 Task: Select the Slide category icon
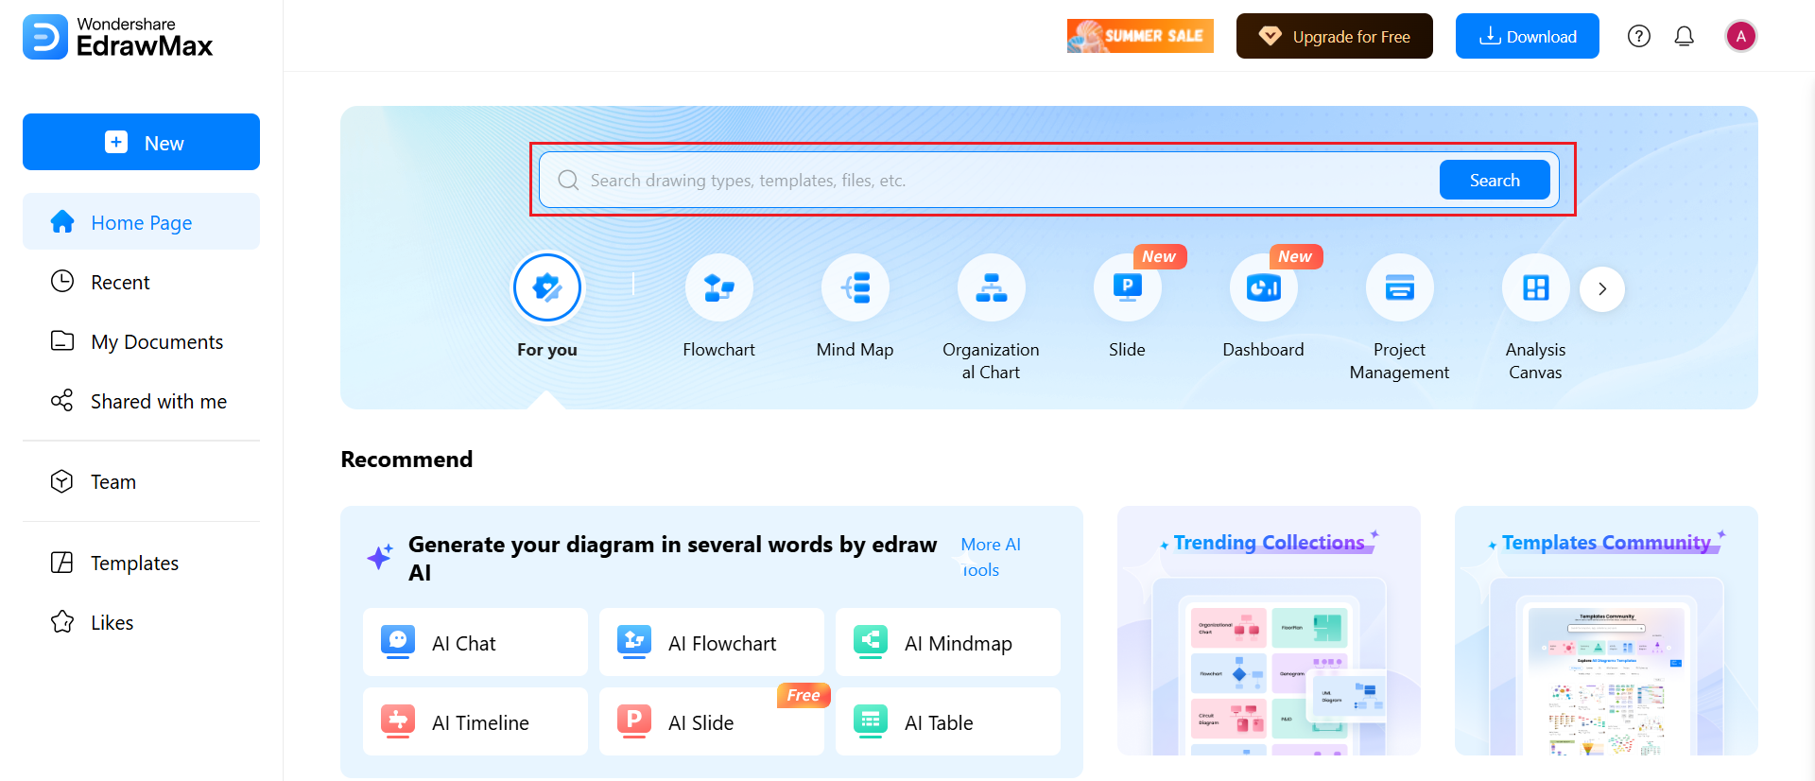pos(1128,287)
